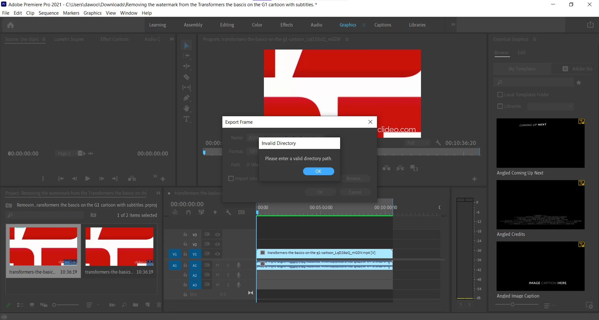Click Browse in Export Frame dialog
Screen dimensions: 599x320
(x=355, y=179)
